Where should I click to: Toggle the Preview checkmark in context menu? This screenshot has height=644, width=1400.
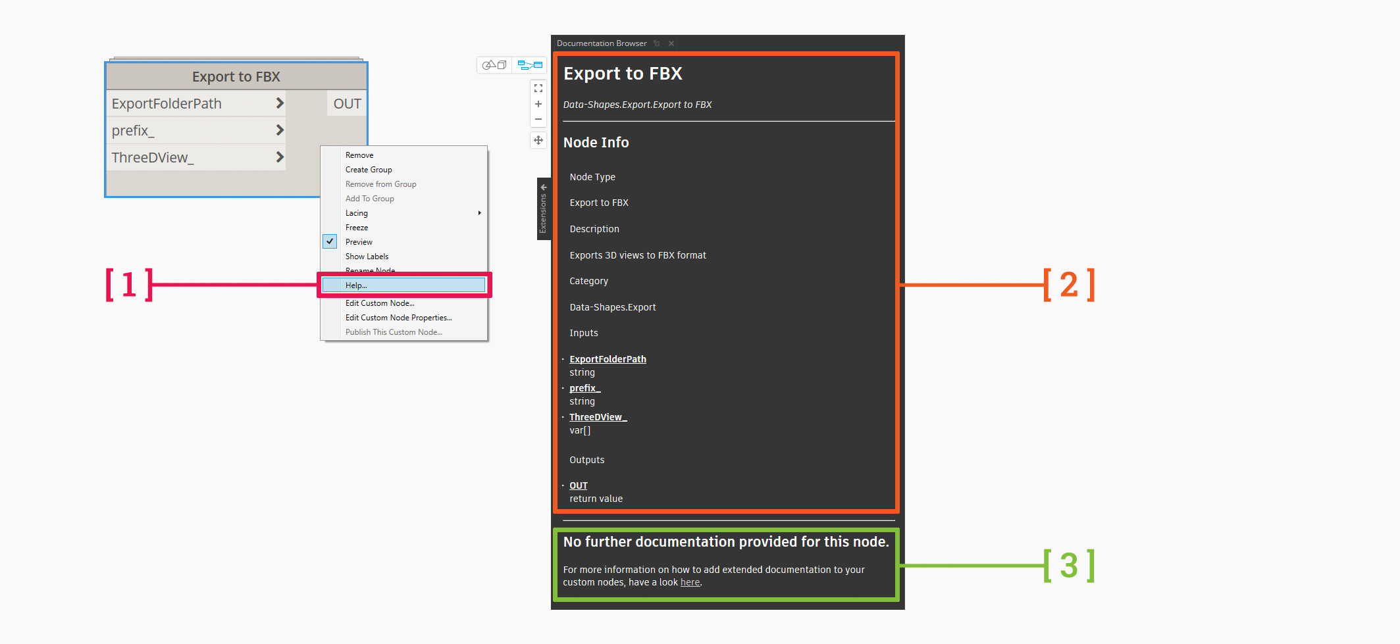[330, 242]
